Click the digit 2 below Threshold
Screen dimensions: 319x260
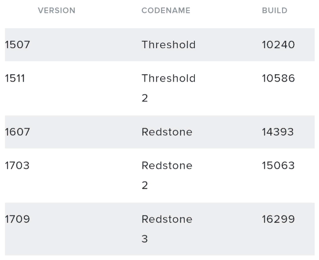145,99
